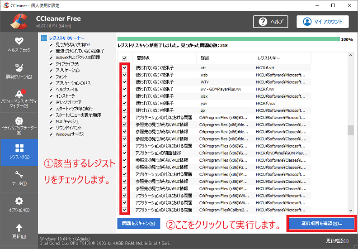Click アプリケーションのパス label

point(73,83)
